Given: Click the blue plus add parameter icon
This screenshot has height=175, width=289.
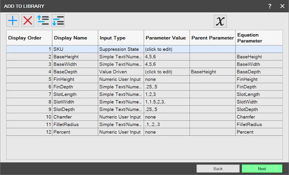Looking at the screenshot, I should pos(13,21).
